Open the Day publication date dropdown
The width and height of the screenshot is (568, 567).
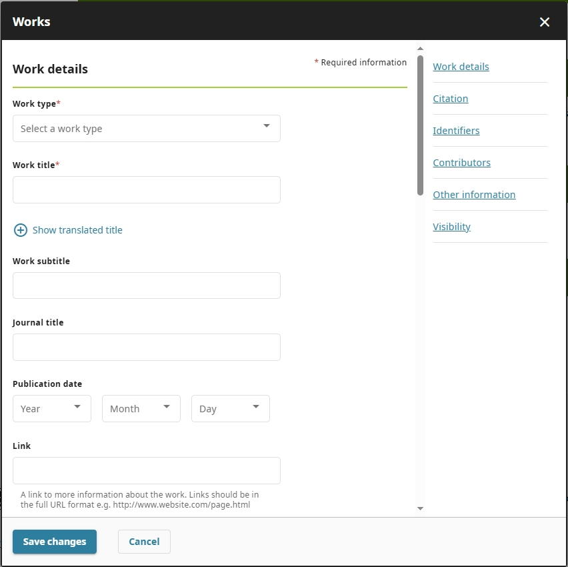point(231,408)
